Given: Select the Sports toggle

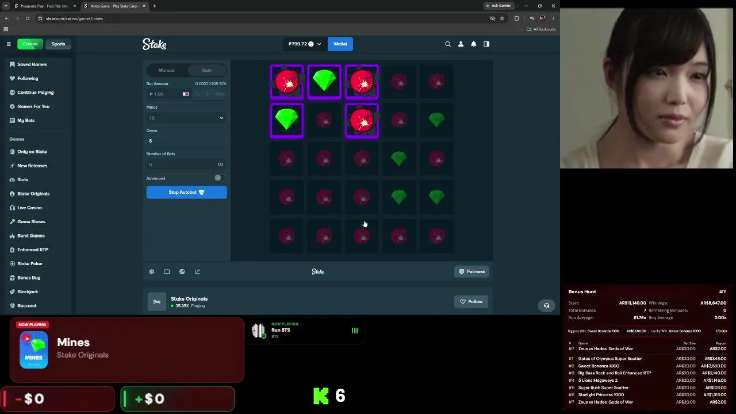Looking at the screenshot, I should 58,44.
